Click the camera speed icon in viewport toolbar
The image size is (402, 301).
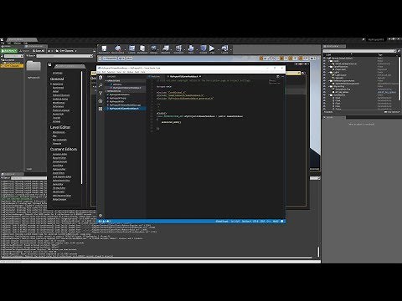pyautogui.click(x=312, y=59)
